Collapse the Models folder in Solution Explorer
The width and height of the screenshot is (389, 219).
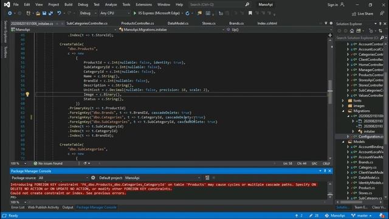343,142
